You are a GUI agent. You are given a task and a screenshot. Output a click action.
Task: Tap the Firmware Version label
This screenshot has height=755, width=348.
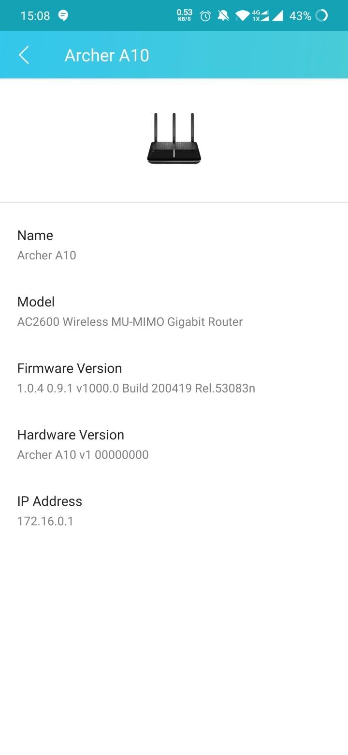[70, 368]
